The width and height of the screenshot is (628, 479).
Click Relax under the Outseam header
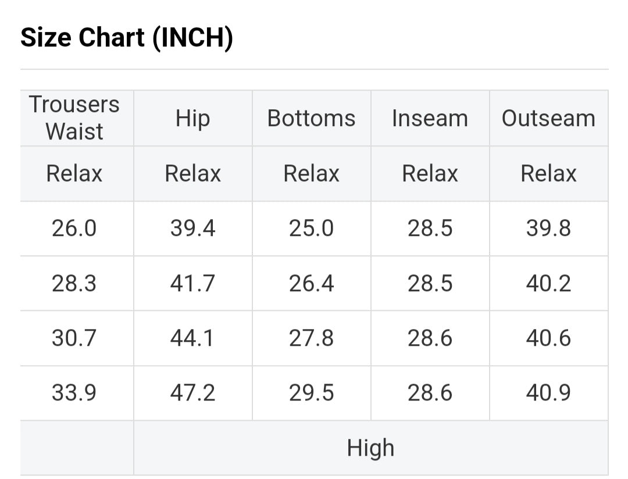point(548,174)
